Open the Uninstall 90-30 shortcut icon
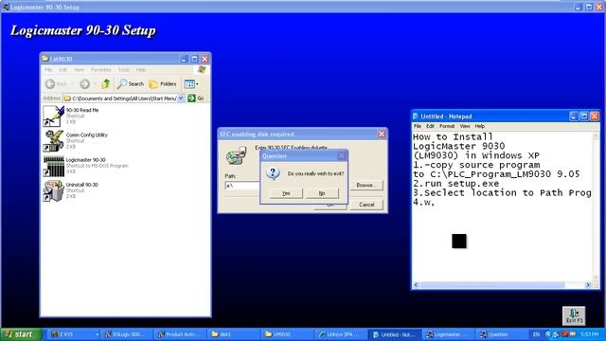 (x=53, y=190)
